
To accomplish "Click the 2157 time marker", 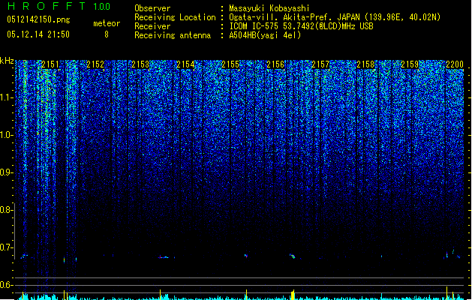I will 320,64.
